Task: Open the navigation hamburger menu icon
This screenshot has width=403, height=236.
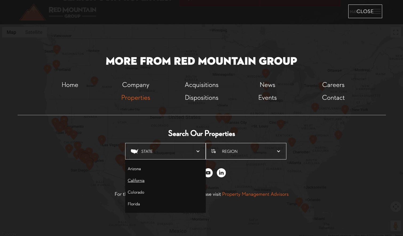Action: pyautogui.click(x=377, y=11)
